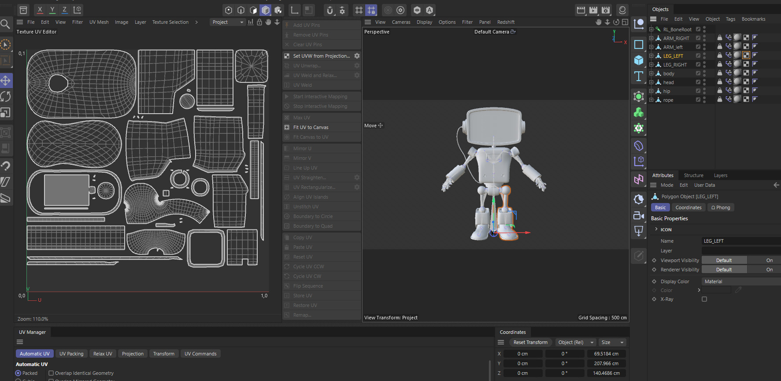781x381 pixels.
Task: Click the X size field 69.5184 cm
Action: [x=606, y=354]
